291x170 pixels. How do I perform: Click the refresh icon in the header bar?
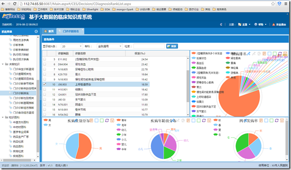(x=221, y=24)
